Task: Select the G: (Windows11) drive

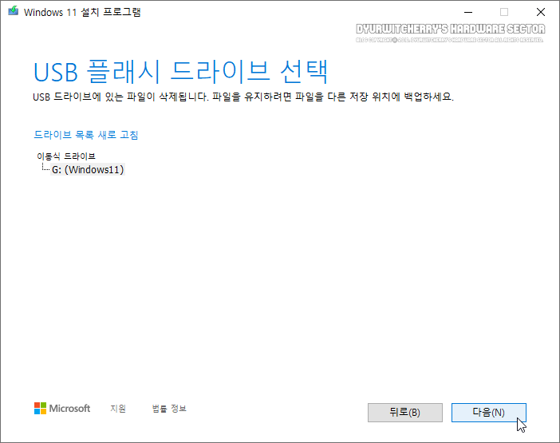Action: (88, 169)
